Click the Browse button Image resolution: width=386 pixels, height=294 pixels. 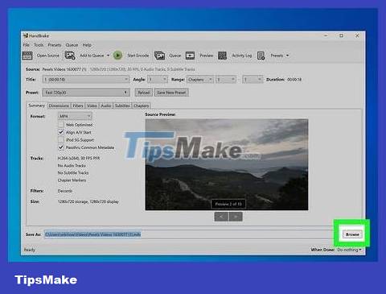[x=352, y=234]
